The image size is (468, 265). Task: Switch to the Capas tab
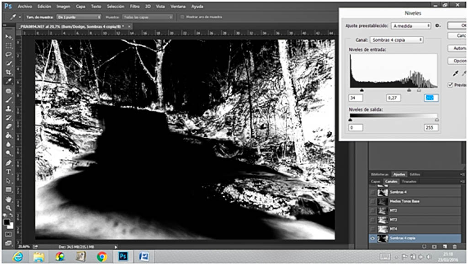[376, 182]
